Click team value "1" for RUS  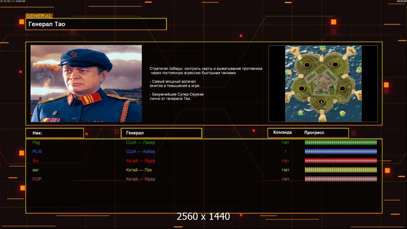285,152
